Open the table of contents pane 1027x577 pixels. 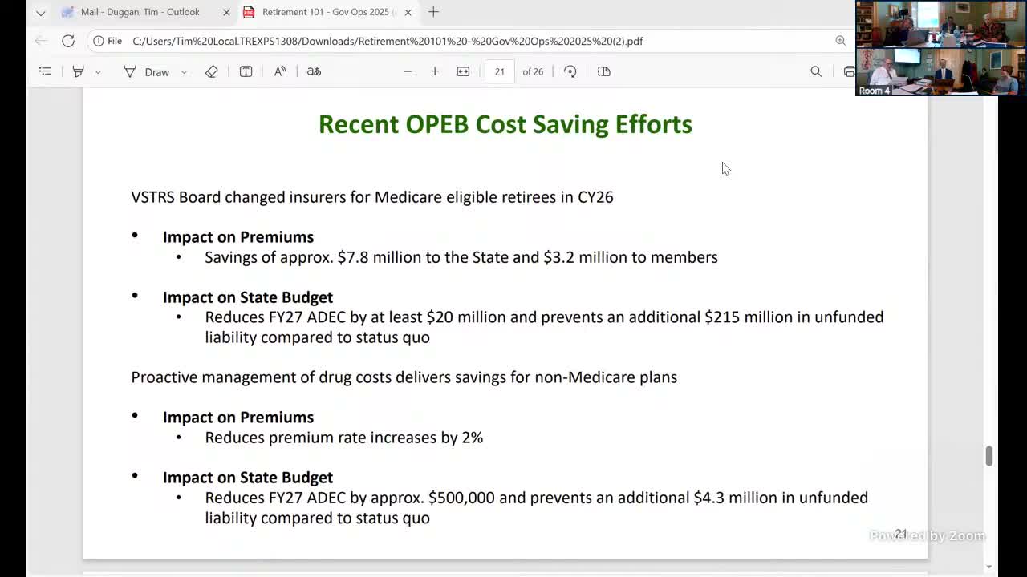pyautogui.click(x=45, y=71)
